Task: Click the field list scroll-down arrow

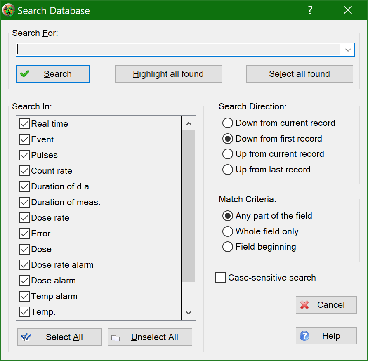Action: pos(189,313)
